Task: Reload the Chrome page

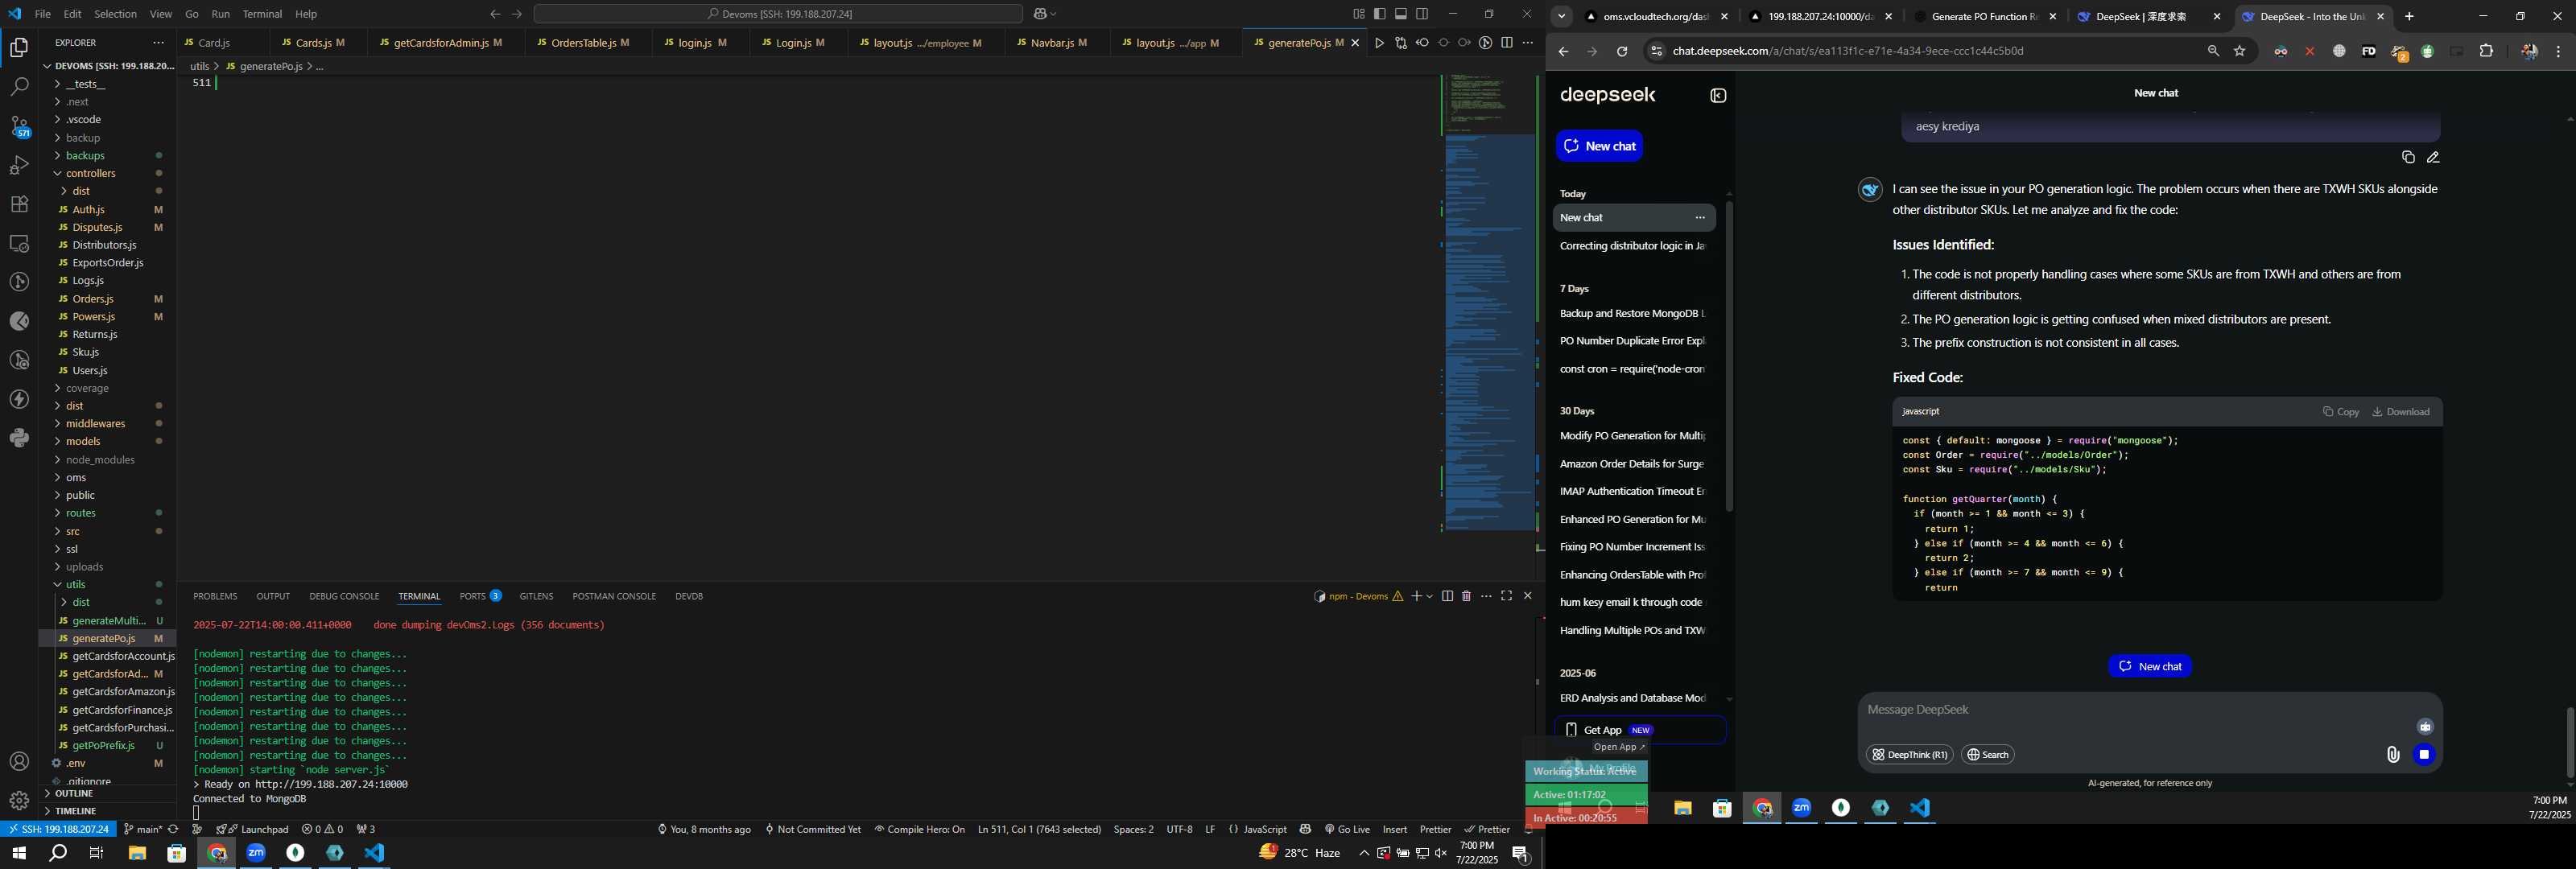Action: coord(1622,51)
